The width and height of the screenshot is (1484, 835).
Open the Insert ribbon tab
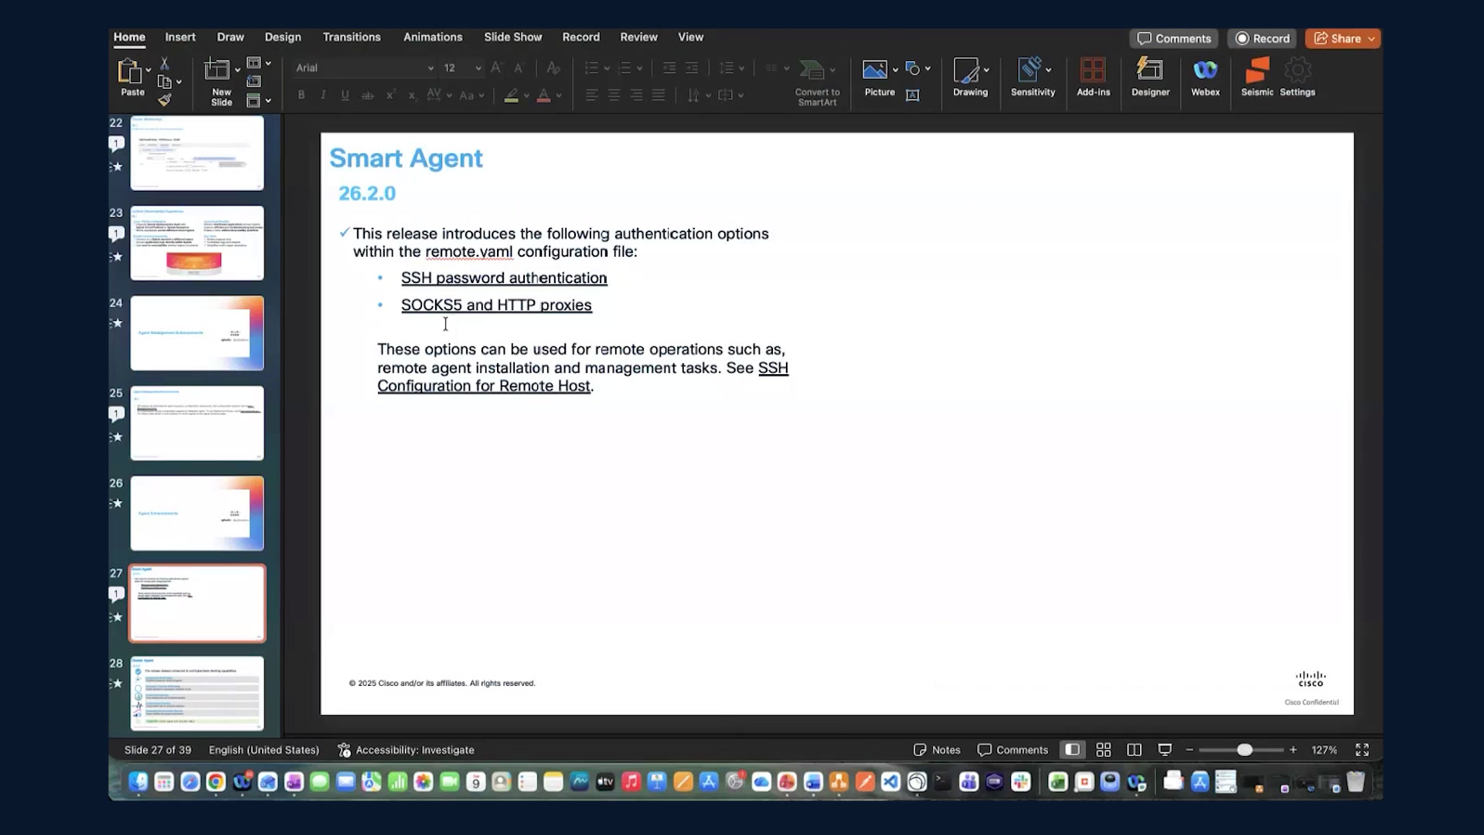click(180, 37)
